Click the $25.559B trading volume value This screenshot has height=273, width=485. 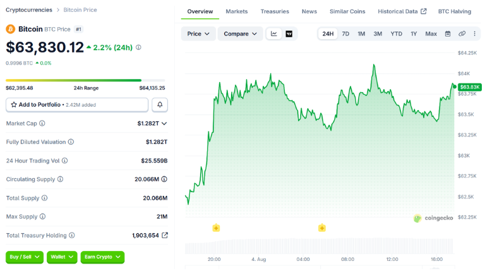pyautogui.click(x=154, y=161)
